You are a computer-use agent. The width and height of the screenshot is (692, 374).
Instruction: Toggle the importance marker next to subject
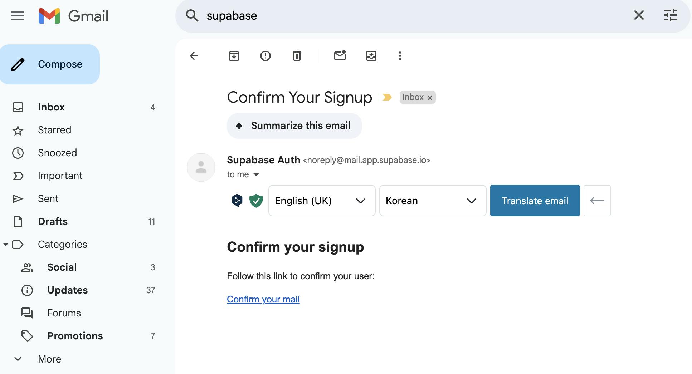tap(387, 97)
